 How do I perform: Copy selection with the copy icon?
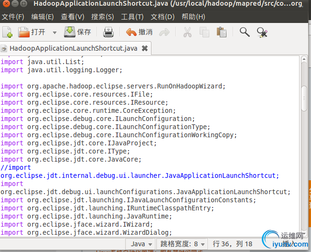[x=204, y=32]
